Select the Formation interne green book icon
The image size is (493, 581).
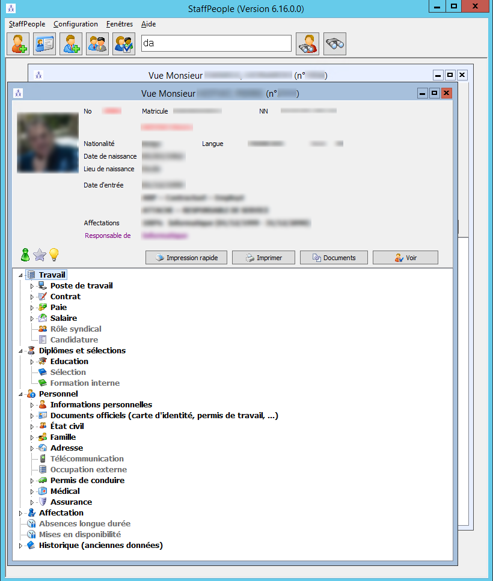tap(43, 383)
